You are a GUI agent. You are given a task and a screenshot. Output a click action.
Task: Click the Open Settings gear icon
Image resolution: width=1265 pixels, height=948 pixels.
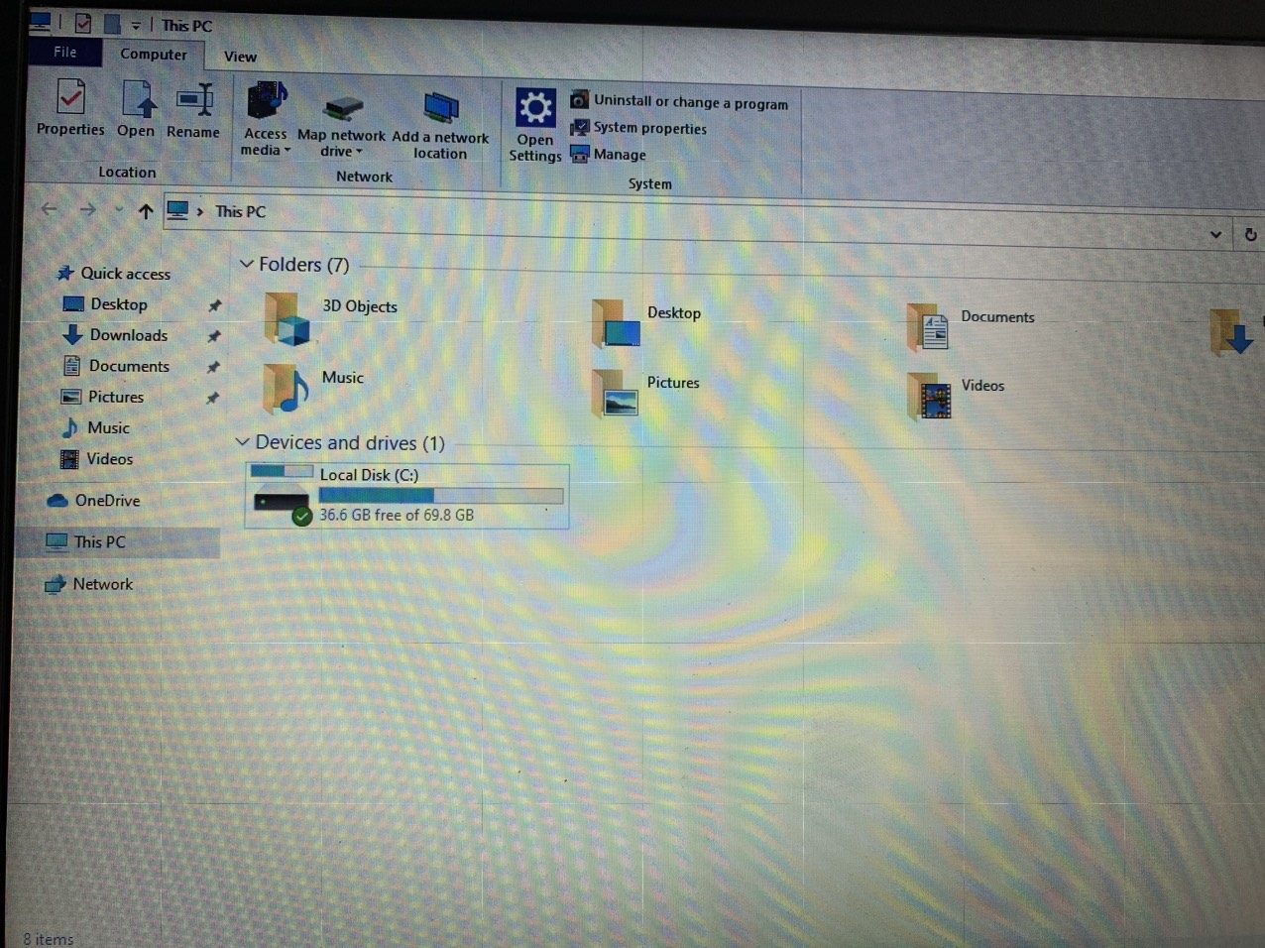[x=535, y=107]
